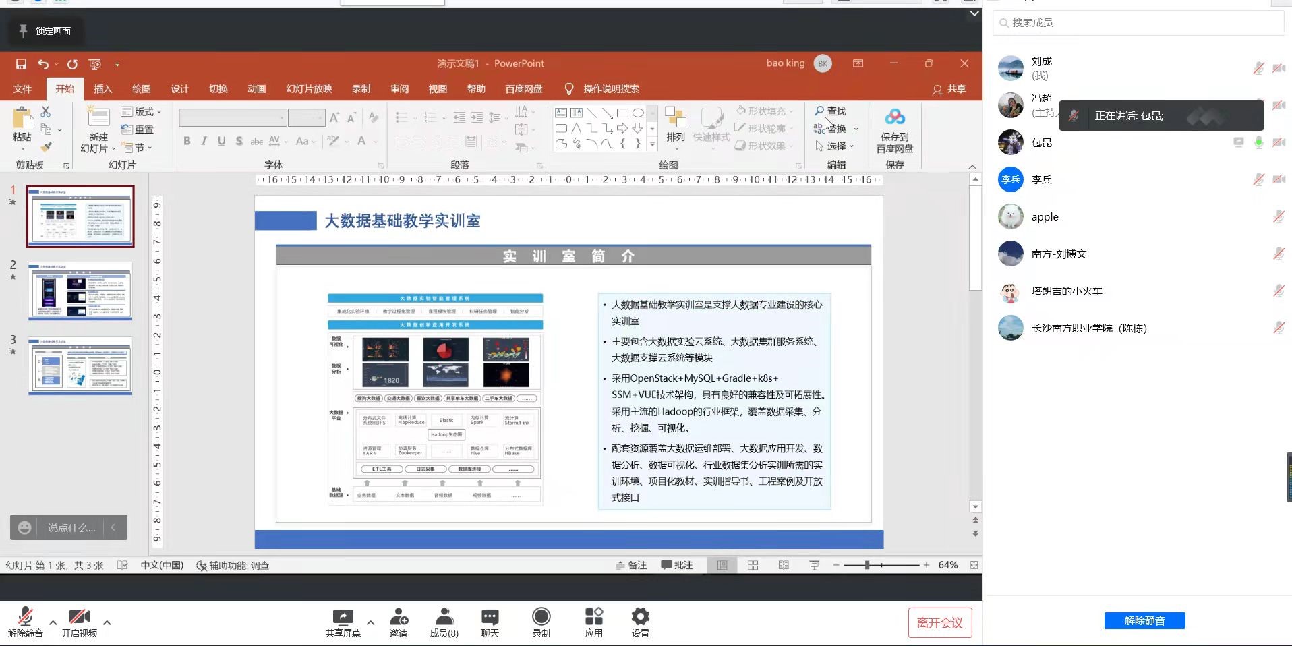Open the Chat icon in meeting toolbar
The width and height of the screenshot is (1292, 646).
[x=490, y=617]
